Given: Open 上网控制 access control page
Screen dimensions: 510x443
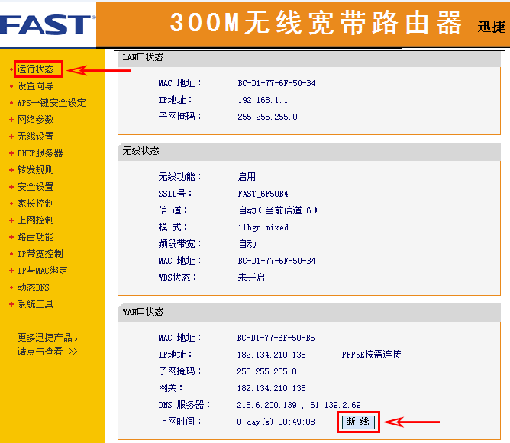Looking at the screenshot, I should point(36,220).
